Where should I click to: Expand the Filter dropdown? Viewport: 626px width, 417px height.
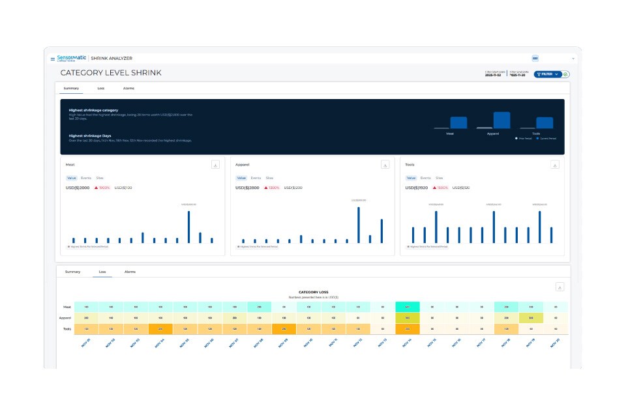click(555, 74)
